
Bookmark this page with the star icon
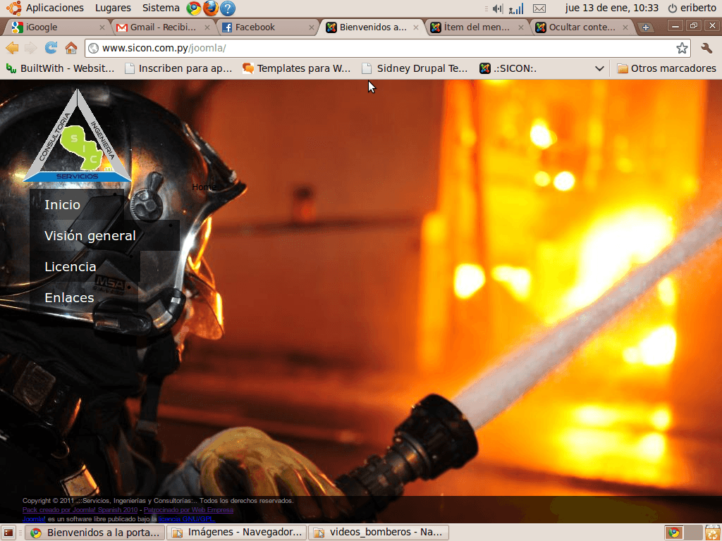click(x=682, y=48)
